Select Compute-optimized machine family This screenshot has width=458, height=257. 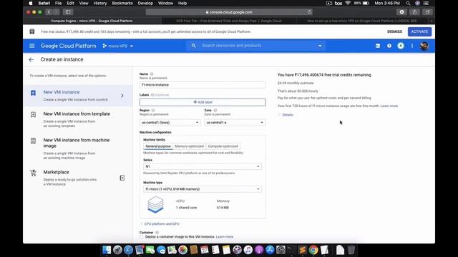pos(223,146)
